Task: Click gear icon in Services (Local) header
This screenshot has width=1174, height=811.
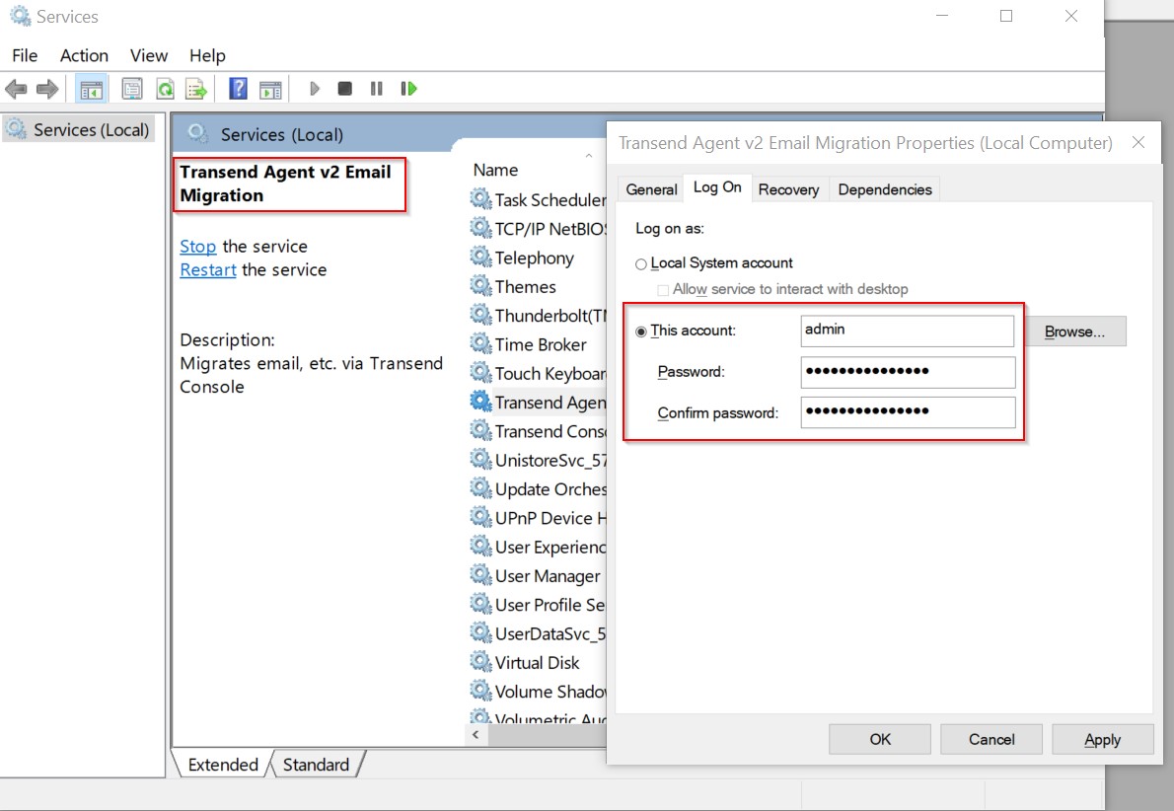Action: (x=197, y=134)
